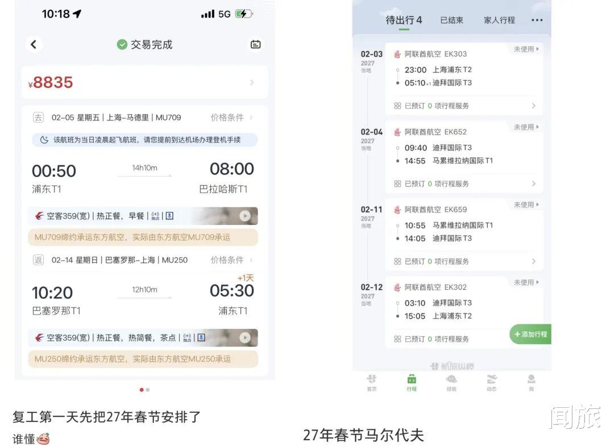The width and height of the screenshot is (614, 447).
Task: Play the MU250 aircraft preview video
Action: pyautogui.click(x=244, y=337)
